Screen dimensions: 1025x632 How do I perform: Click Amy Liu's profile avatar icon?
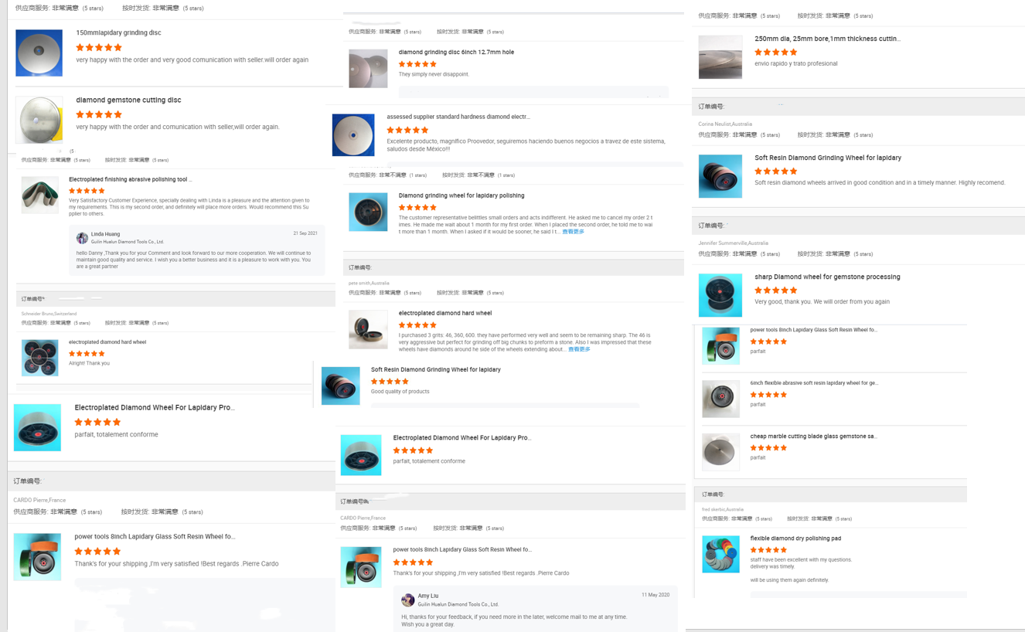(408, 600)
